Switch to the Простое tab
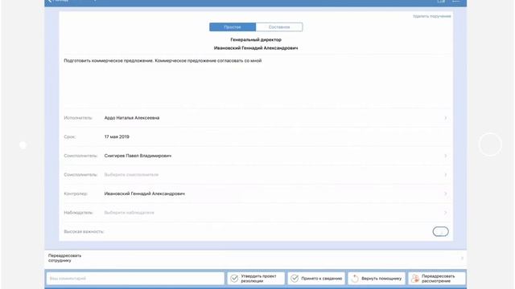Viewport: 515px width, 289px height. [233, 26]
